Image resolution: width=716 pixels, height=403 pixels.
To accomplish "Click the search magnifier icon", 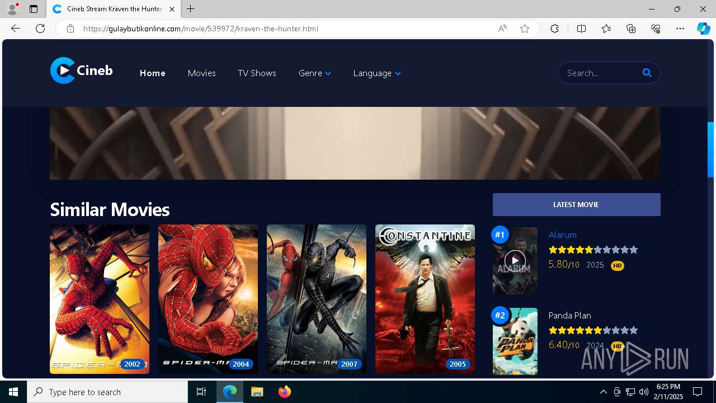I will pyautogui.click(x=647, y=73).
